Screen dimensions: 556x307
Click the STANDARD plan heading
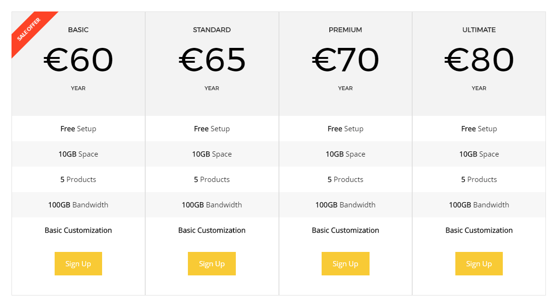pos(212,30)
